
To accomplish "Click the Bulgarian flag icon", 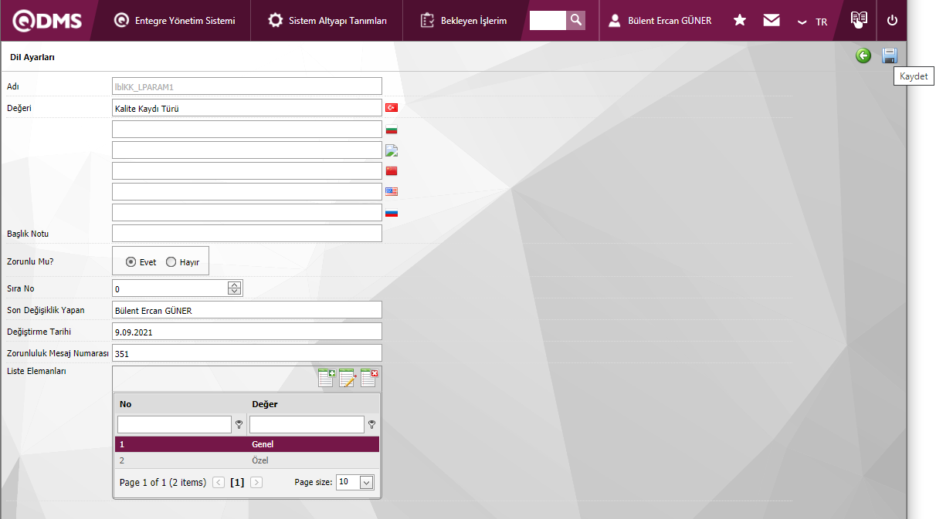I will pos(392,129).
